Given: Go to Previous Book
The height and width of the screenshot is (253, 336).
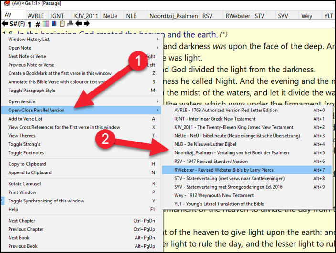Looking at the screenshot, I should 82,246.
